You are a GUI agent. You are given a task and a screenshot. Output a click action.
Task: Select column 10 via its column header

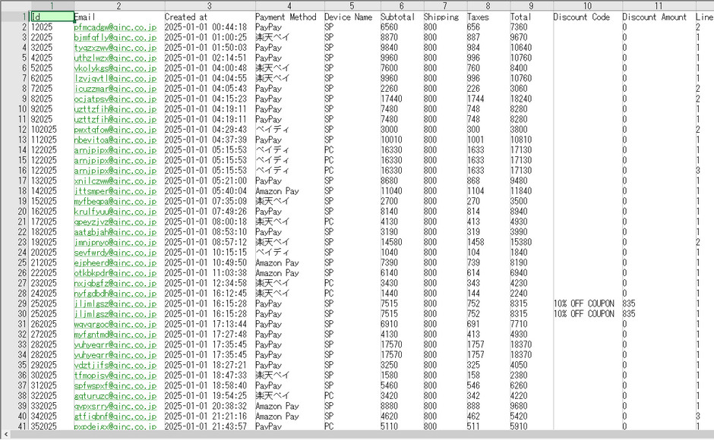[x=586, y=5]
